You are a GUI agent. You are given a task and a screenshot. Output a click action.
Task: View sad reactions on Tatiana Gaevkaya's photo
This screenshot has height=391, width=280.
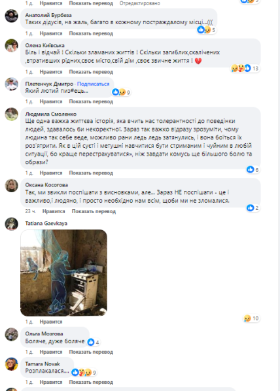tap(252, 318)
